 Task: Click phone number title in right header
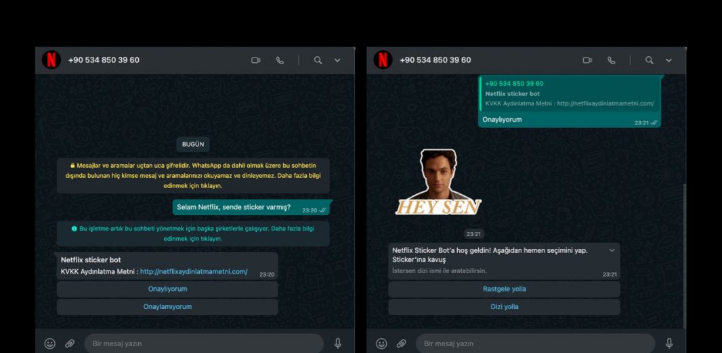click(x=435, y=60)
